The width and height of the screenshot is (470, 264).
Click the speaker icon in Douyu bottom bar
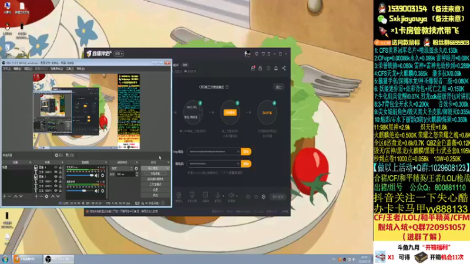tap(231, 195)
